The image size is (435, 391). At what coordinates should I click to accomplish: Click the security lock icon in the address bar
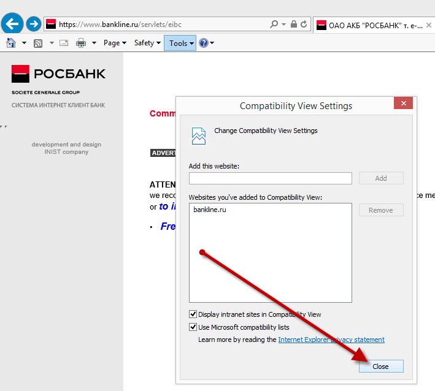(294, 24)
